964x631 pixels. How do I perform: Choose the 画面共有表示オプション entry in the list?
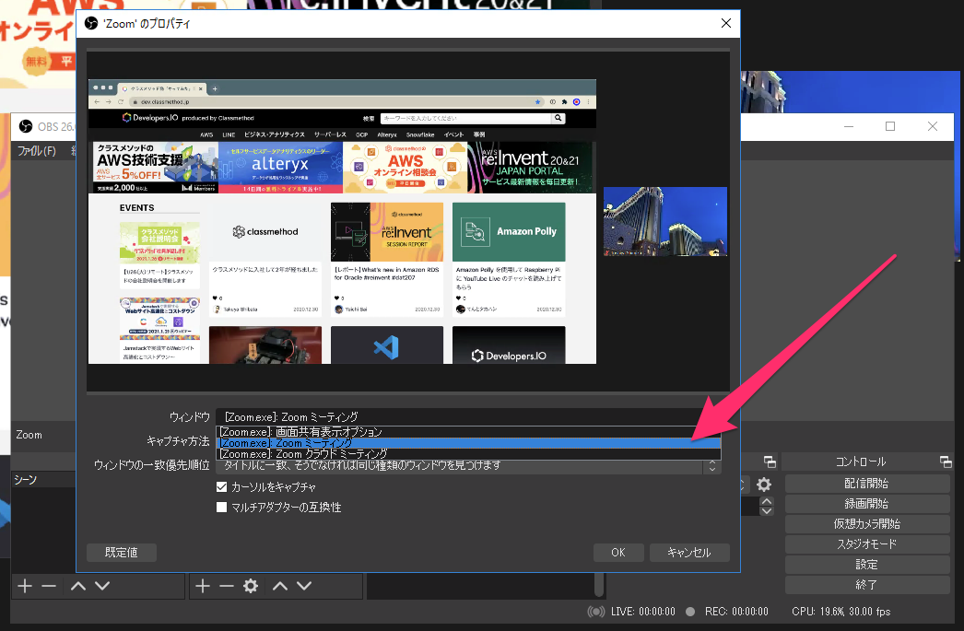(468, 432)
